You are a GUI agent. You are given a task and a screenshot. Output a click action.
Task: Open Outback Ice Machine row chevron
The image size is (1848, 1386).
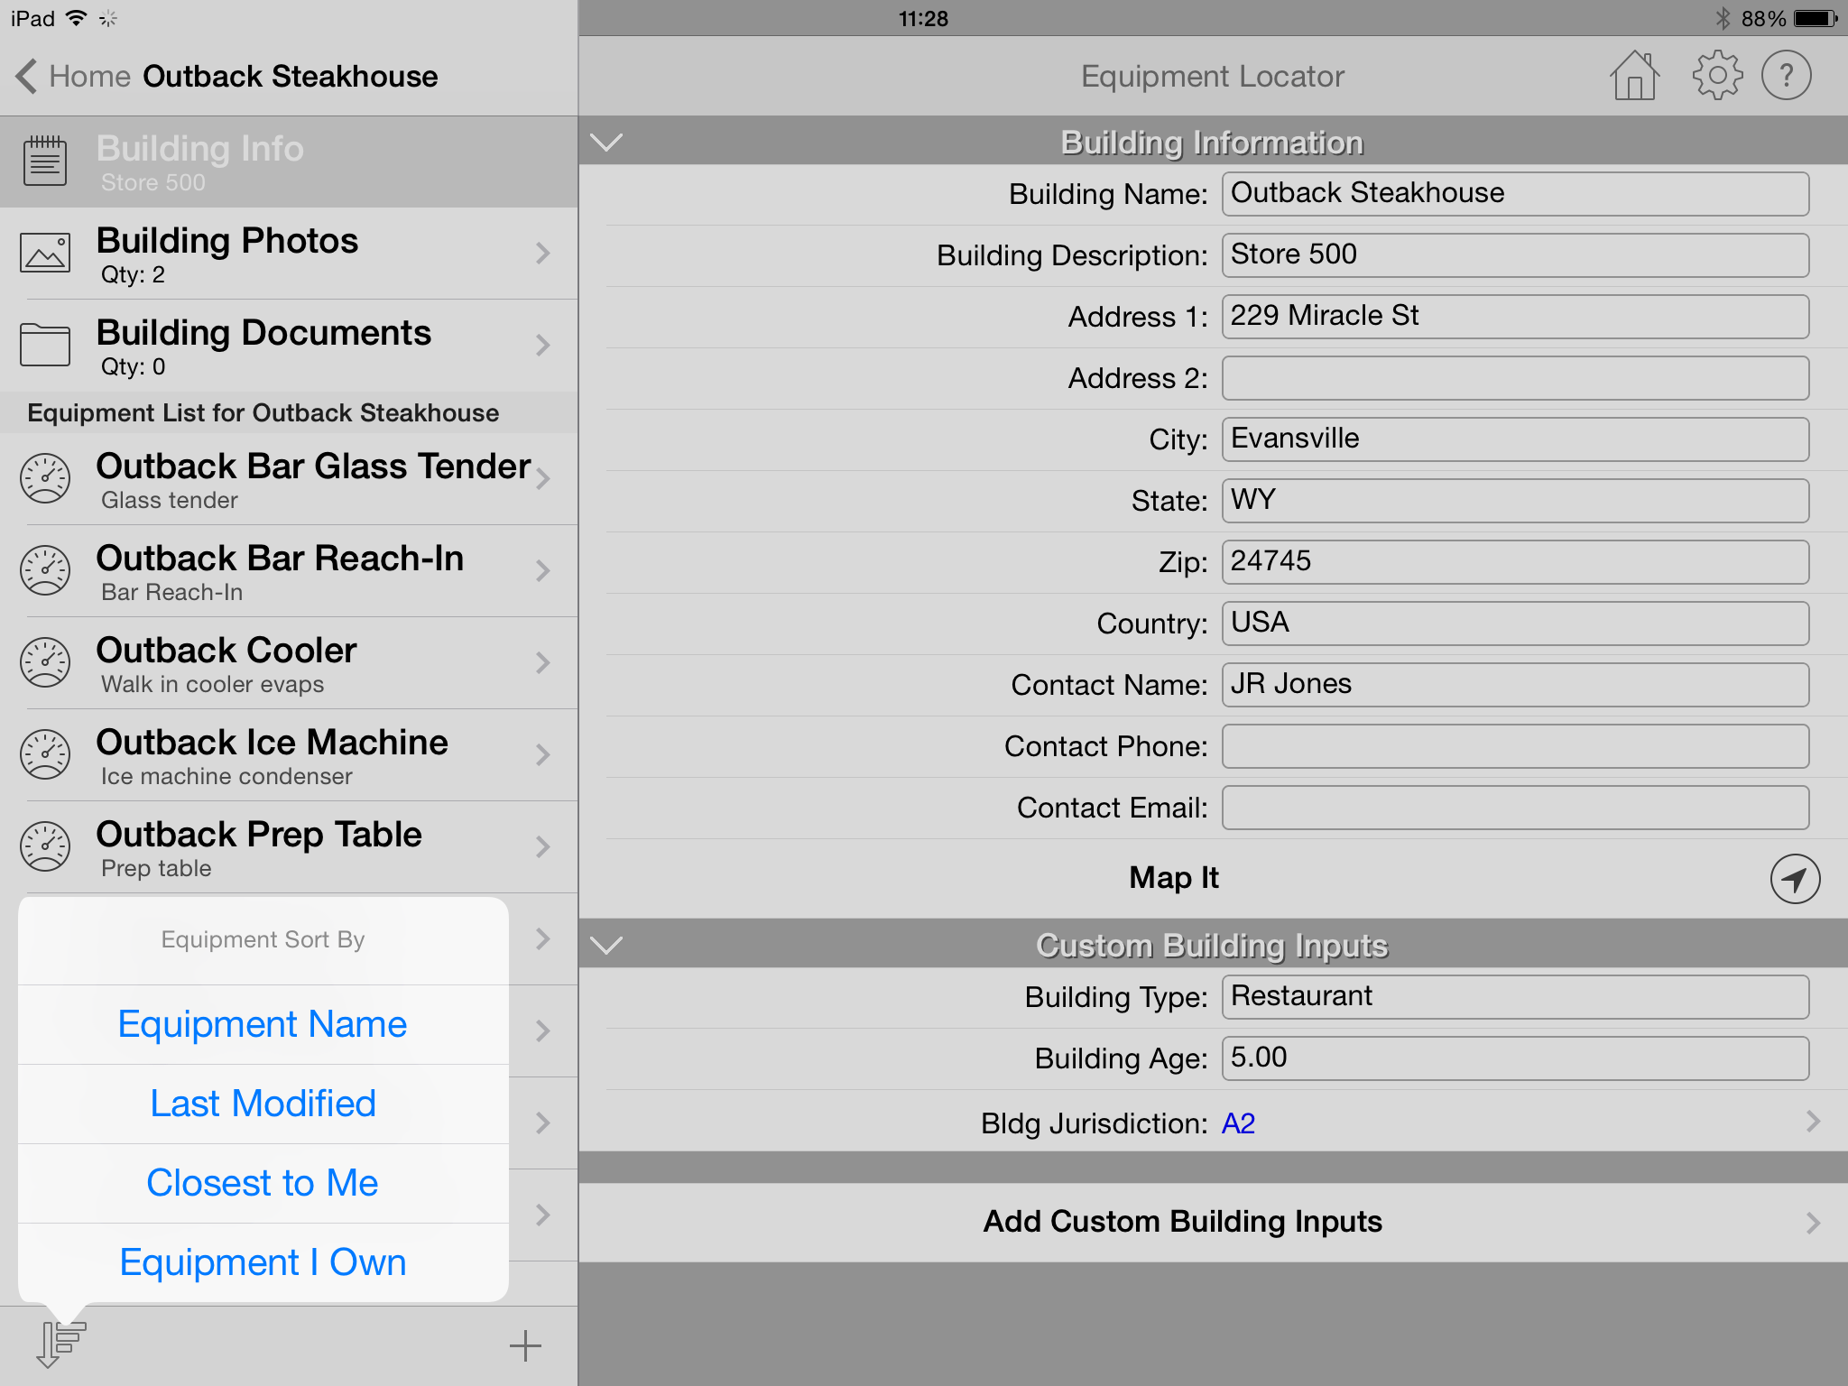click(542, 754)
